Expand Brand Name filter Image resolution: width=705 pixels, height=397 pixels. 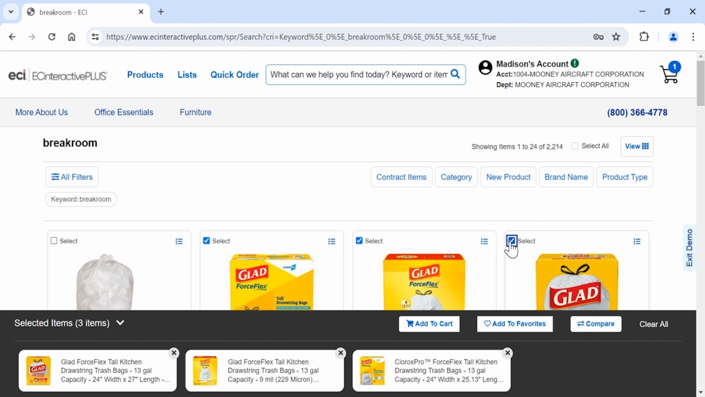point(566,177)
